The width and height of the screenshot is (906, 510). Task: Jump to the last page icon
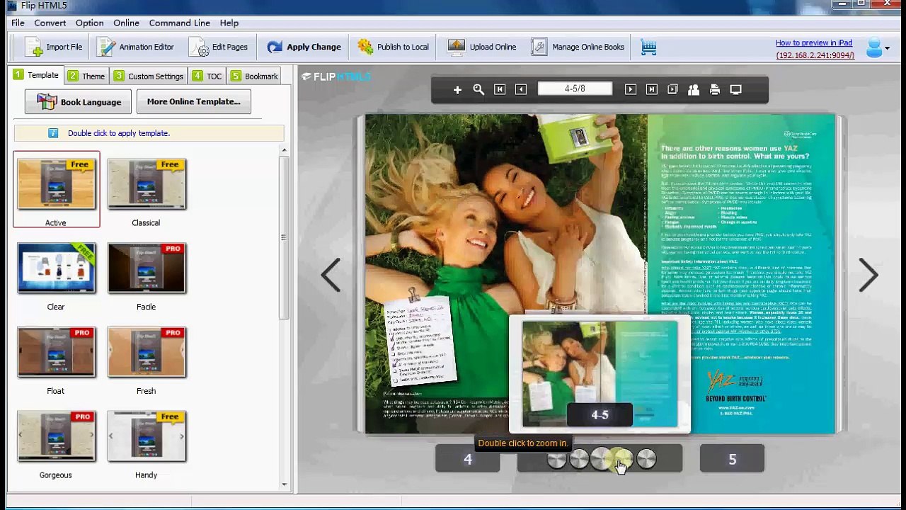[652, 89]
